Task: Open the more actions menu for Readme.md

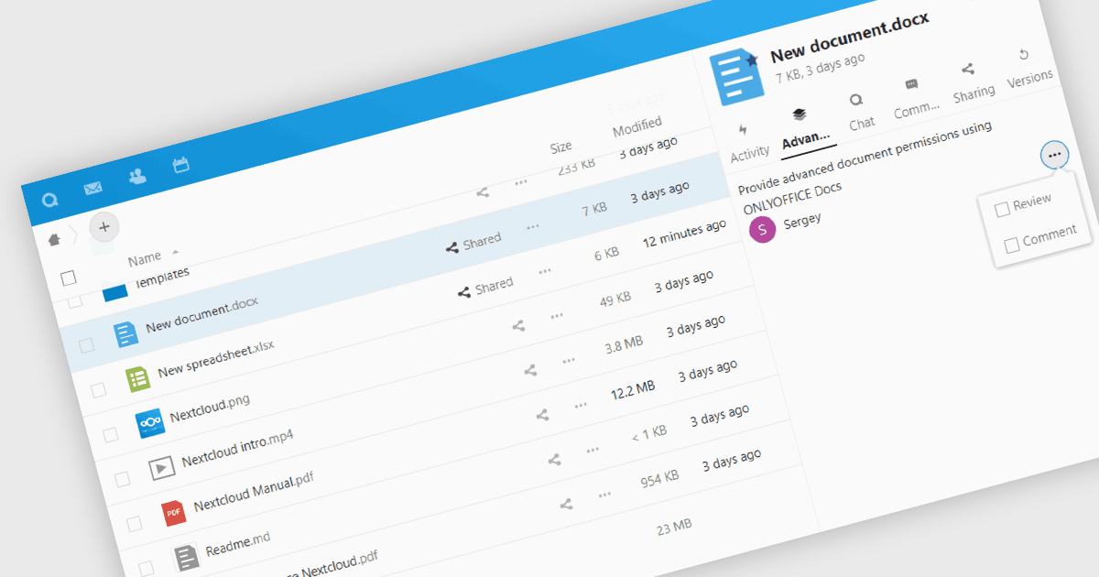Action: point(593,449)
